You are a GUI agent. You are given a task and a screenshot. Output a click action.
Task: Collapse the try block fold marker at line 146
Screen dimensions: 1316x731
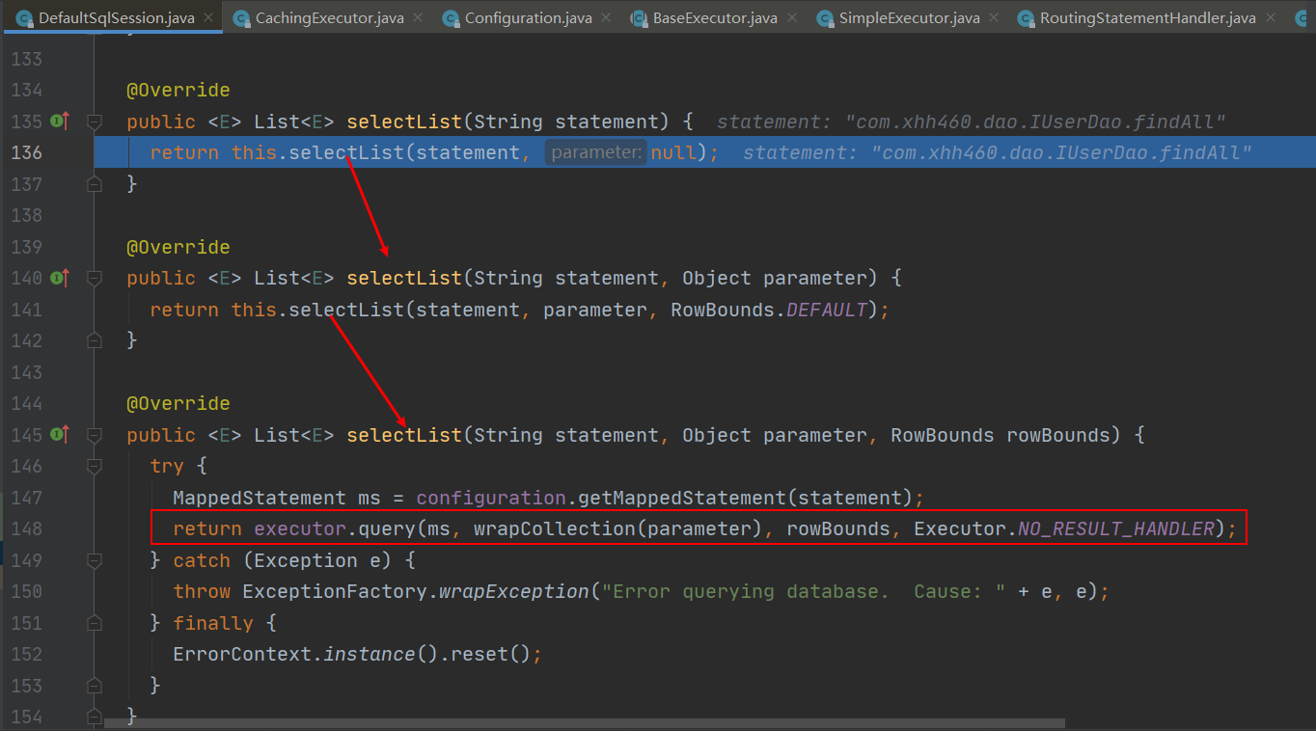point(94,467)
